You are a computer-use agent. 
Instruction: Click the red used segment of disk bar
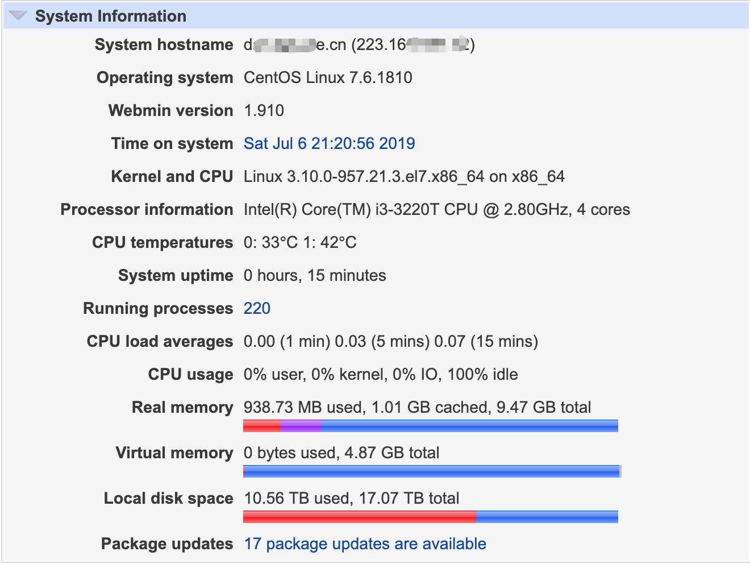tap(360, 517)
